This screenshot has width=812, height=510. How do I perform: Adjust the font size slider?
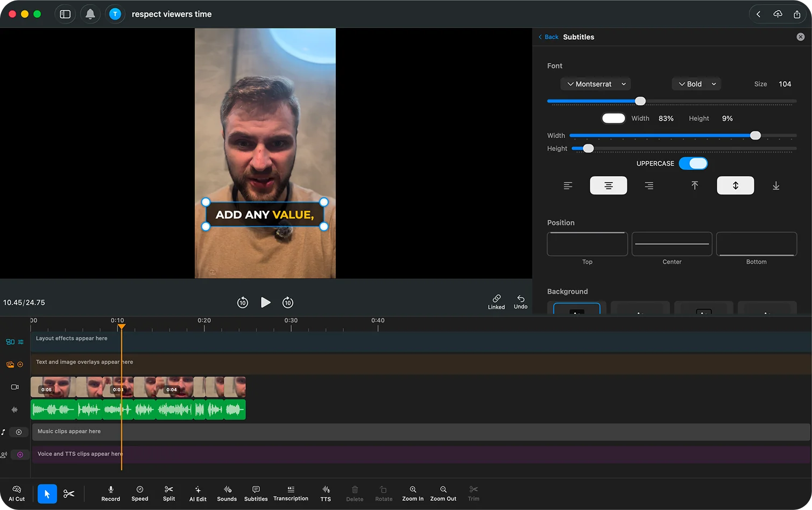640,101
